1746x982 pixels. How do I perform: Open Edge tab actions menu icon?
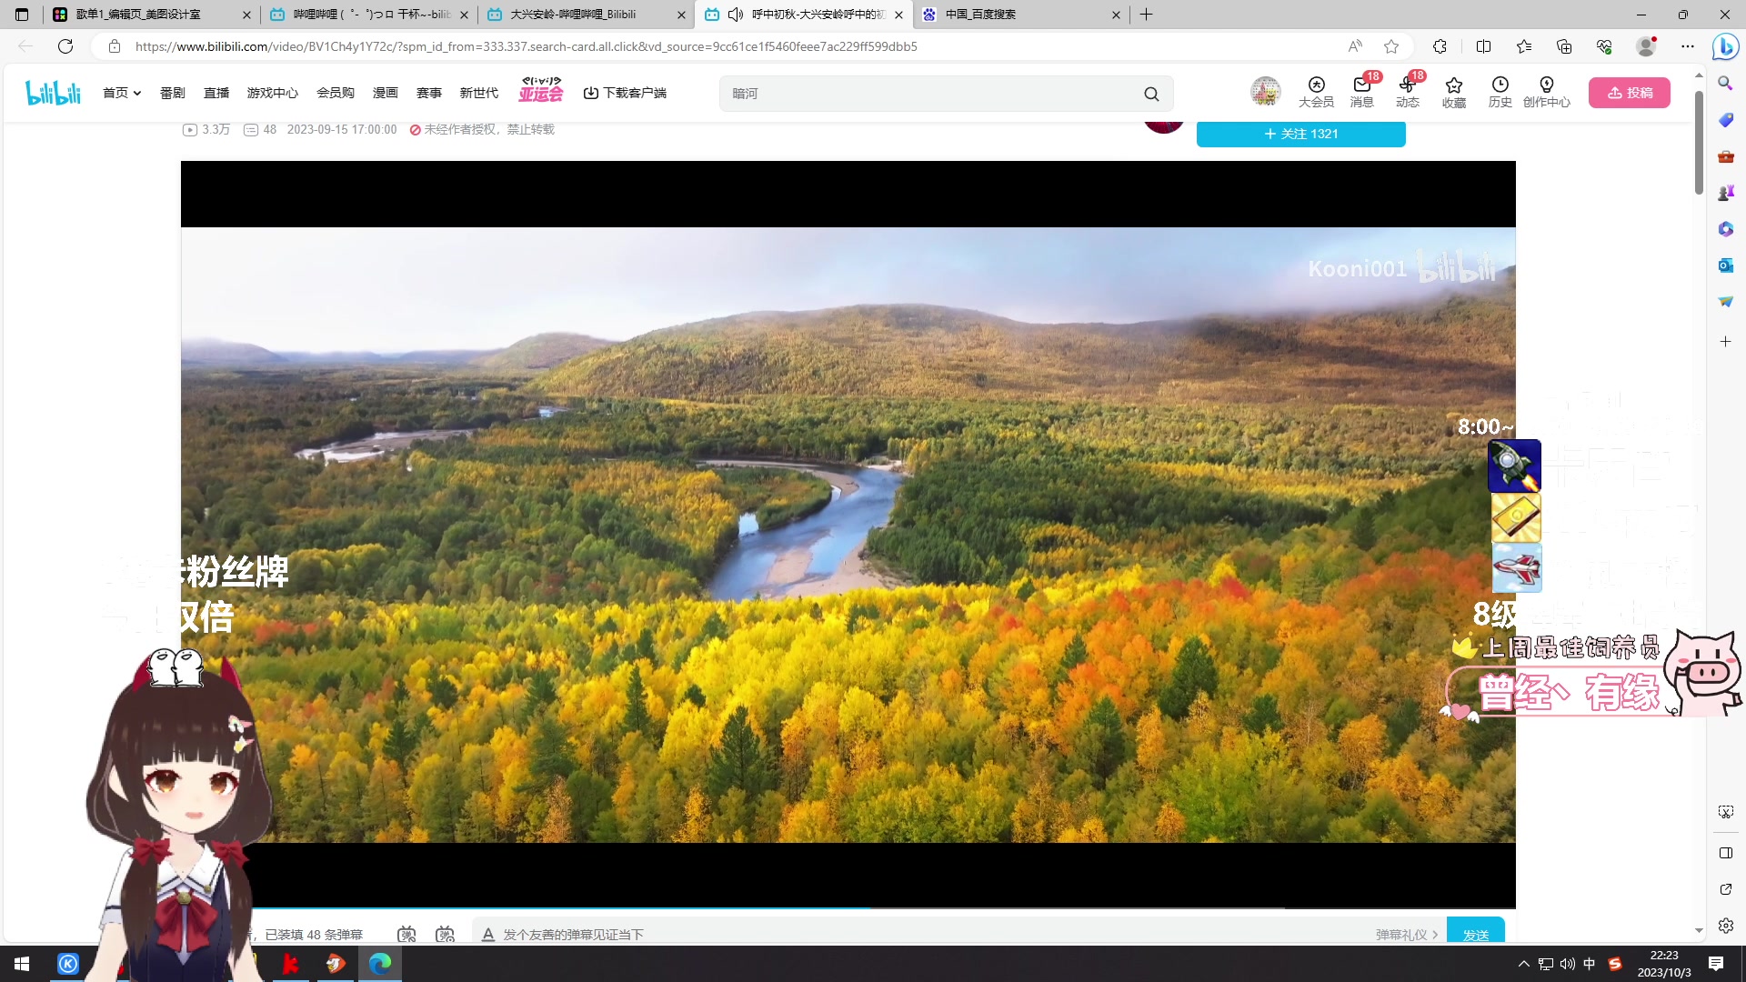pos(22,15)
